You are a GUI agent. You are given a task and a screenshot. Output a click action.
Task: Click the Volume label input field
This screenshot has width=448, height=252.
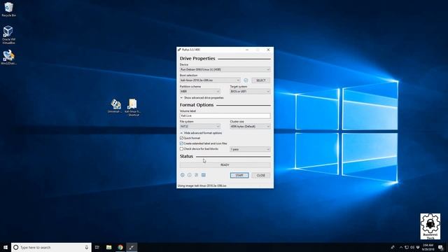tap(225, 115)
